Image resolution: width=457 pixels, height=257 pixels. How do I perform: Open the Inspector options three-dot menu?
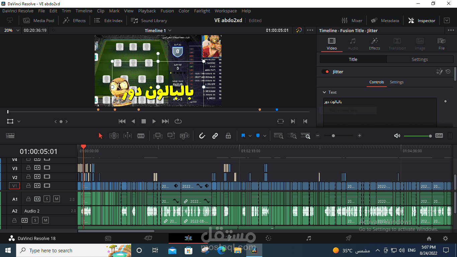(x=451, y=30)
